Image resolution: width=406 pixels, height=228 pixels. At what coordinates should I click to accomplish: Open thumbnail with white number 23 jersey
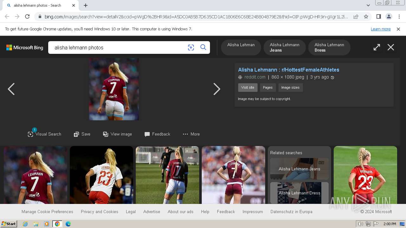(101, 175)
